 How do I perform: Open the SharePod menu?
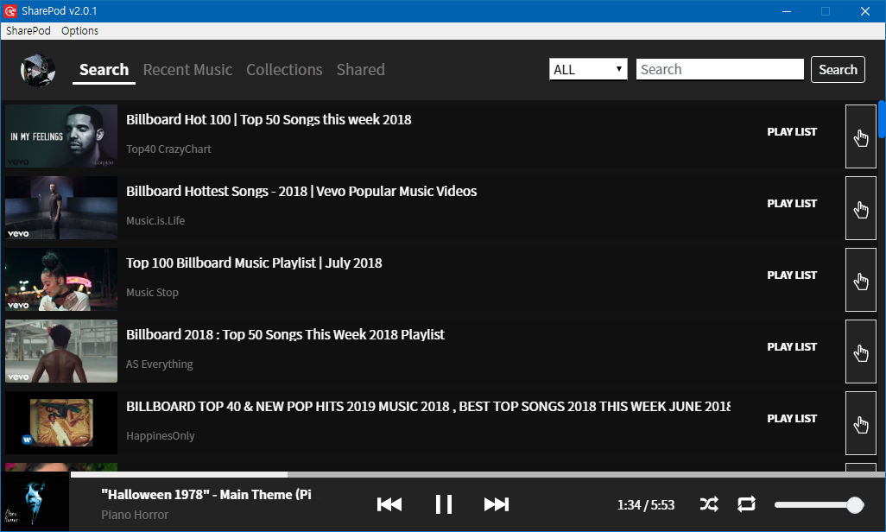point(28,30)
